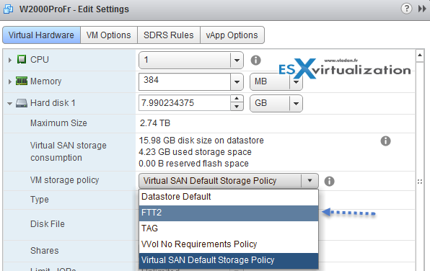430x271 pixels.
Task: Select Virtual SAN Default Storage Policy in list
Action: point(229,260)
